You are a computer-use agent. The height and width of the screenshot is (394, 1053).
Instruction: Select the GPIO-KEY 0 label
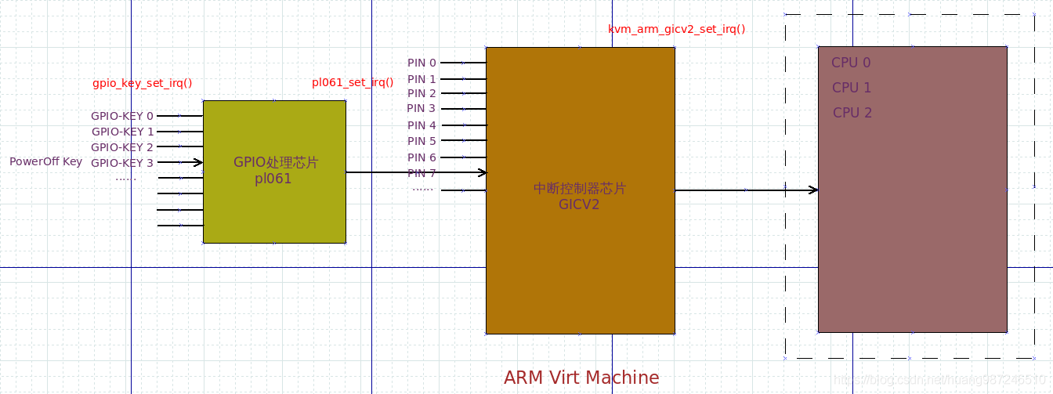click(122, 116)
